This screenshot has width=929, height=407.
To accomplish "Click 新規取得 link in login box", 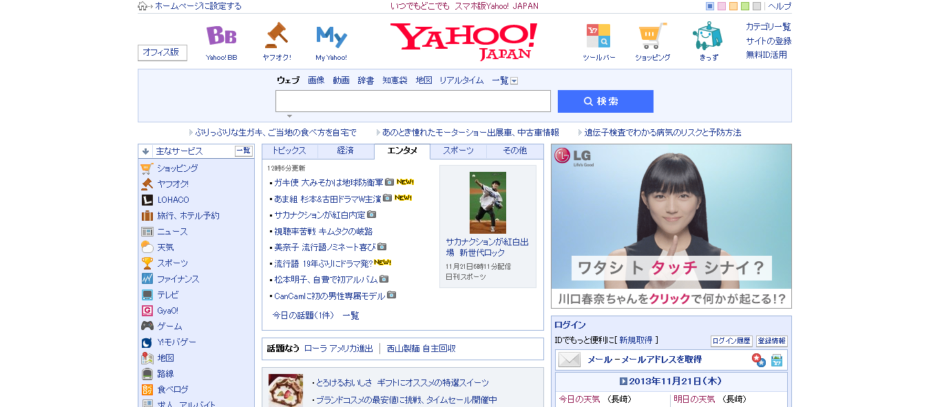I will 636,340.
